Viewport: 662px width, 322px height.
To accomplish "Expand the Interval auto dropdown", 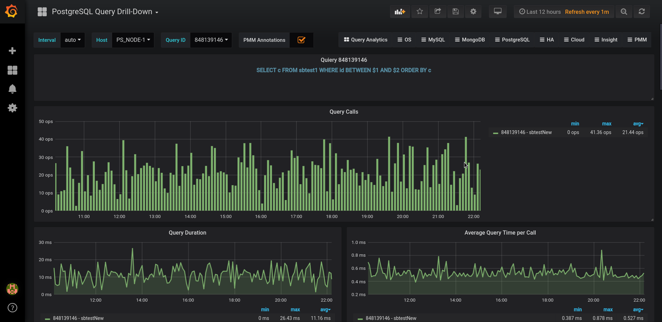I will [73, 40].
